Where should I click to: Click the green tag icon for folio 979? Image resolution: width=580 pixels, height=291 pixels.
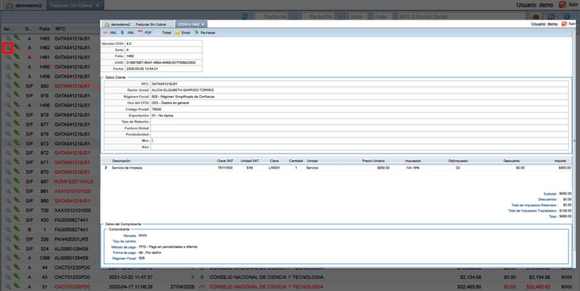tap(17, 115)
